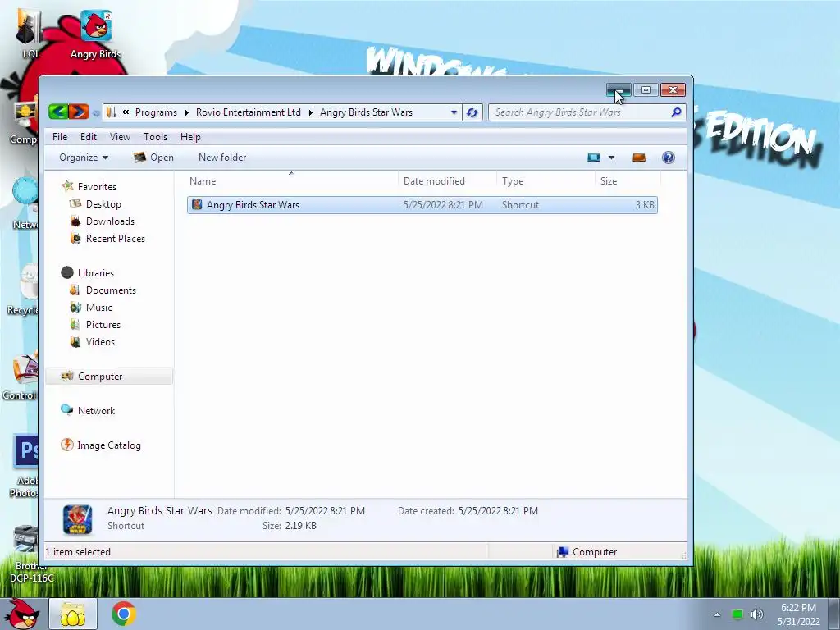Sort by the Name column header
The height and width of the screenshot is (630, 840).
291,181
